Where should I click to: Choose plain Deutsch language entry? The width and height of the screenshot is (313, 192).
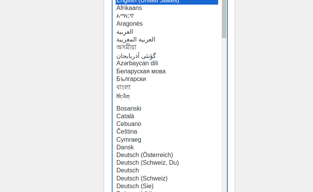[x=128, y=170]
